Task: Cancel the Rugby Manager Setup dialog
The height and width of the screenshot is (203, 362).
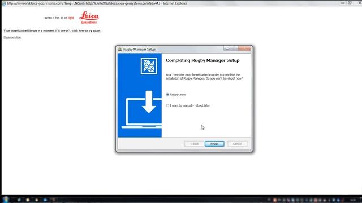Action: pos(237,144)
